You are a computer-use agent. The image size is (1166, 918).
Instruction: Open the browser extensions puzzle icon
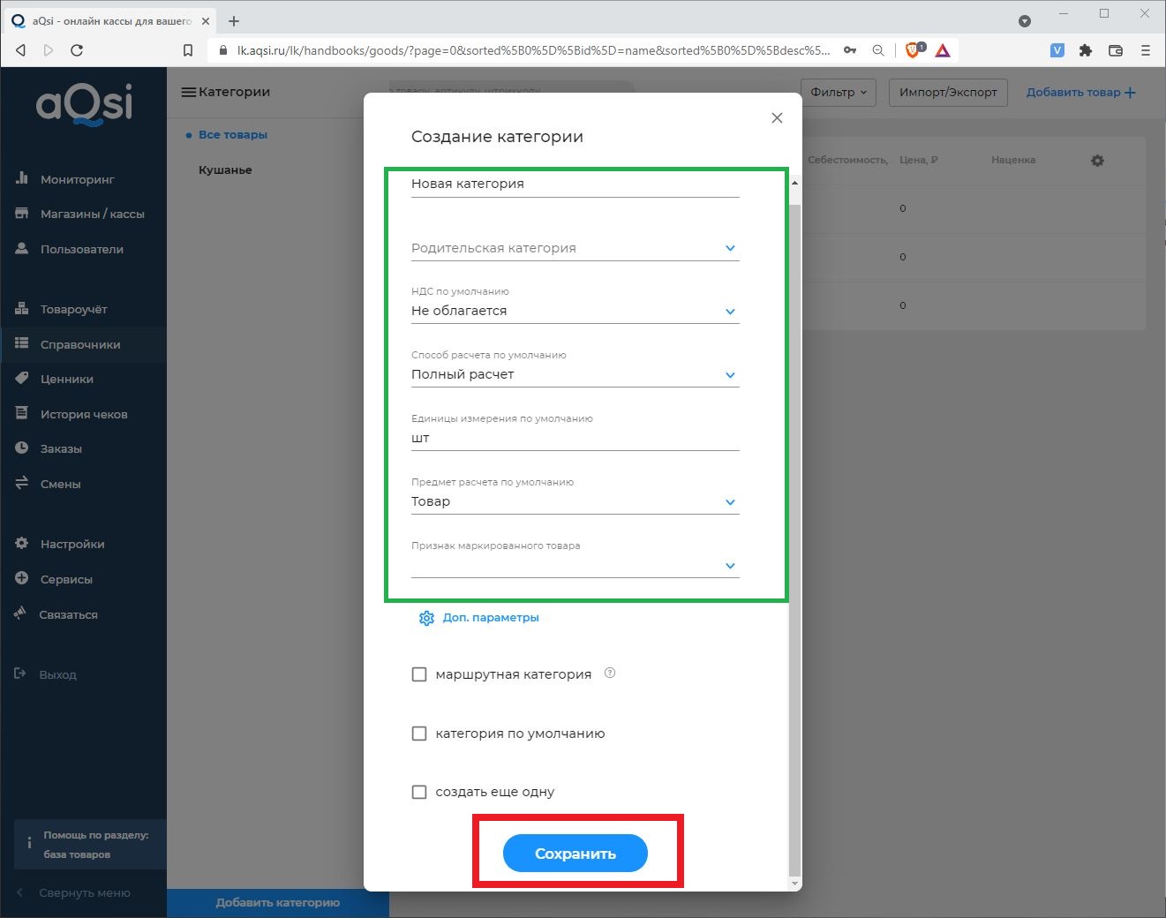[x=1086, y=50]
